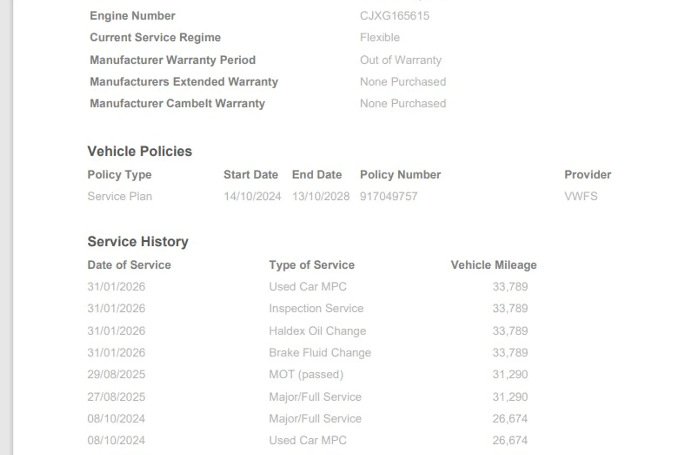Select the Inspection Service row
This screenshot has width=683, height=455.
(316, 308)
